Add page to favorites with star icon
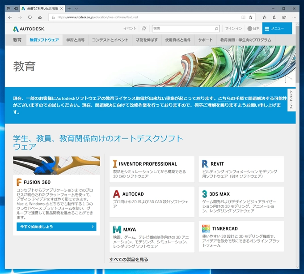The image size is (304, 274). [x=251, y=17]
